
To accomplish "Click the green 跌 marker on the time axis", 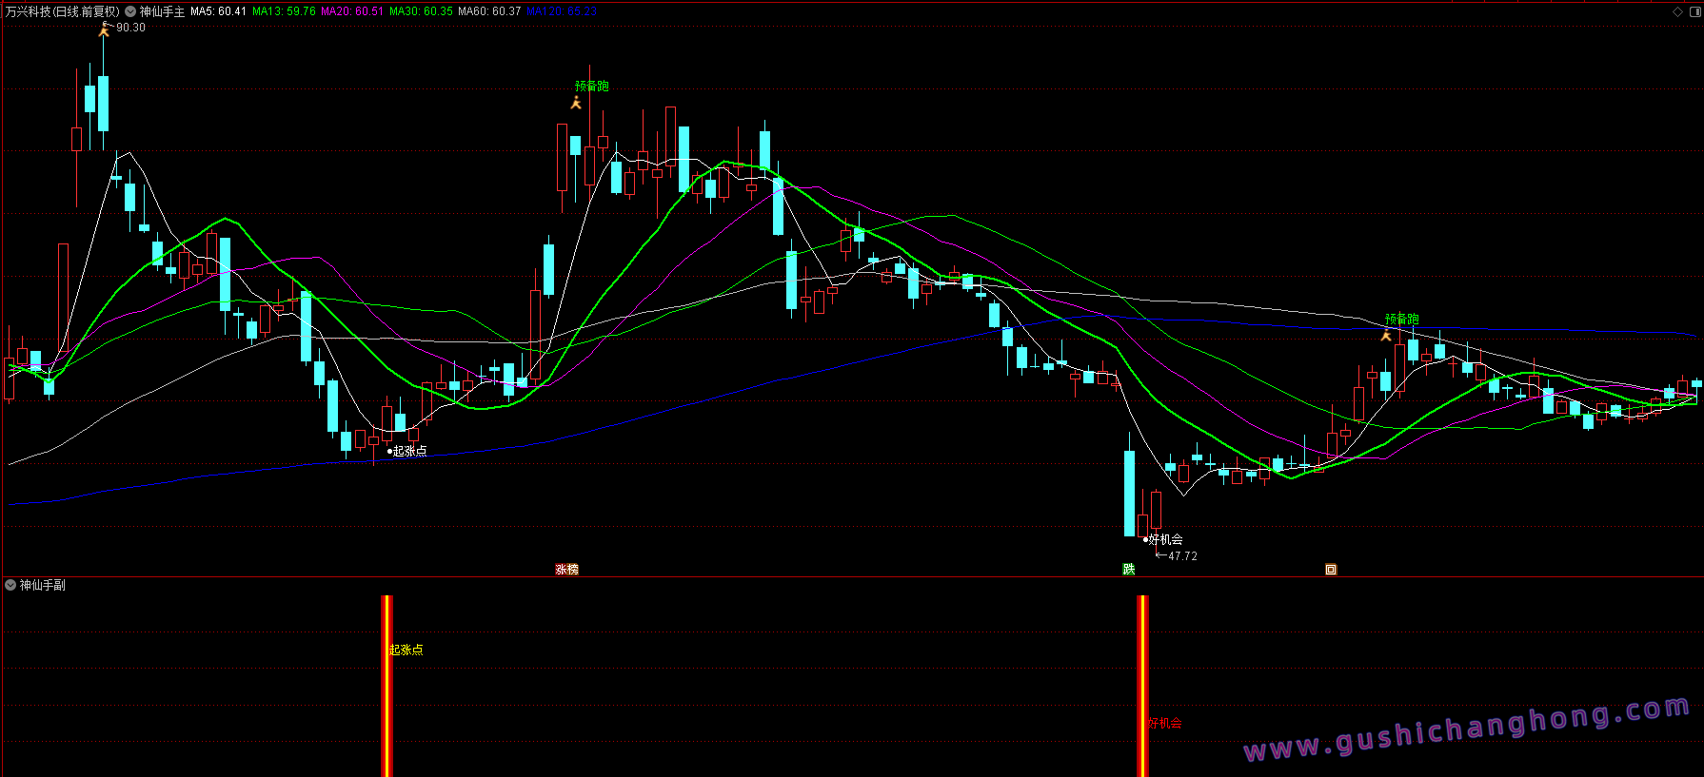I will click(x=1128, y=570).
